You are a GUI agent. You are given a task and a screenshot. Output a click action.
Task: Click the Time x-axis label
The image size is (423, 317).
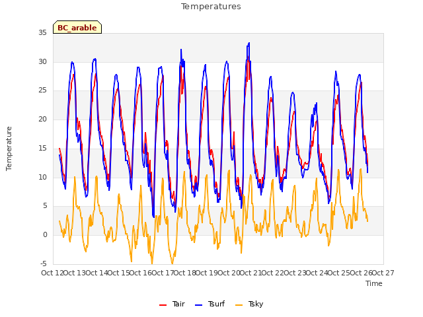click(x=374, y=283)
